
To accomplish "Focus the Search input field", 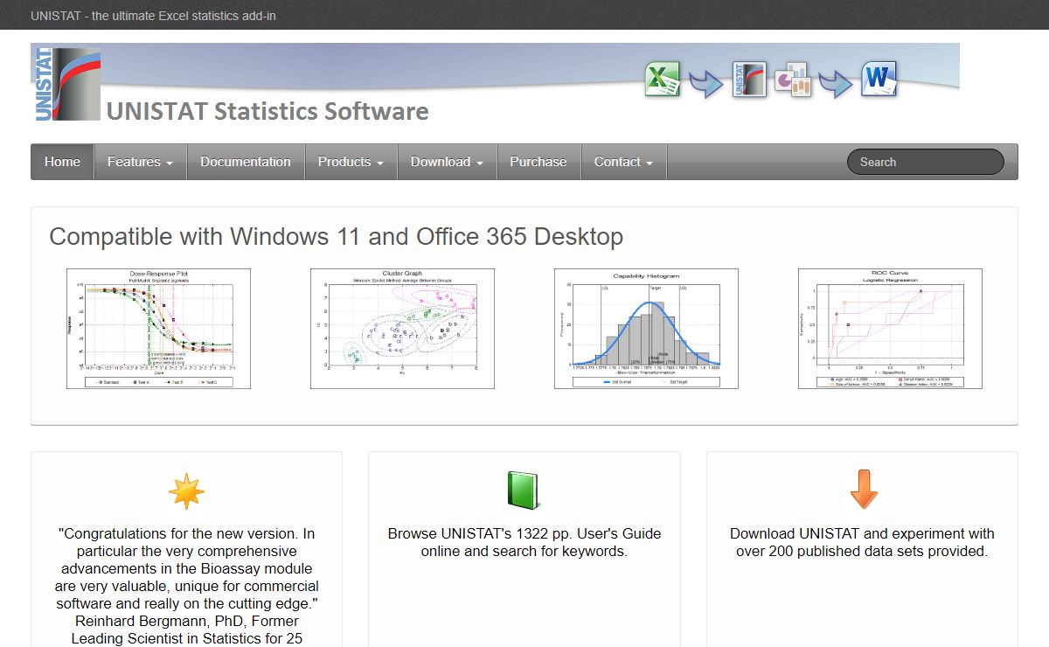I will point(925,162).
